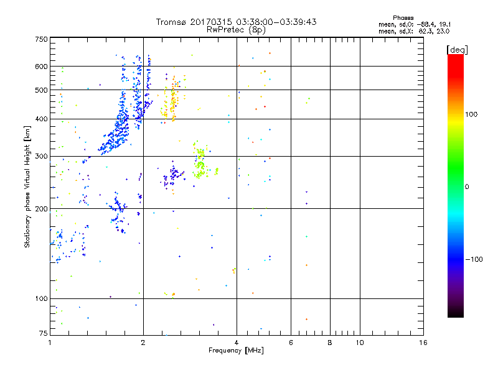Click the colorbar tick label '-100'
Image resolution: width=498 pixels, height=373 pixels.
[474, 259]
